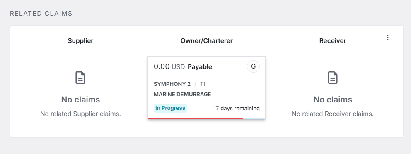Click the Receiver column heading
Screen dimensions: 411x154
coord(333,41)
